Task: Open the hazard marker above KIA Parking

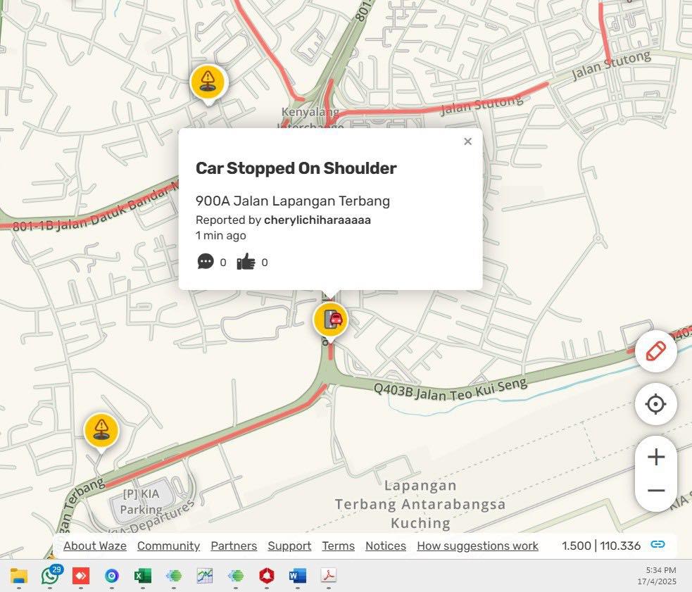Action: [x=101, y=432]
